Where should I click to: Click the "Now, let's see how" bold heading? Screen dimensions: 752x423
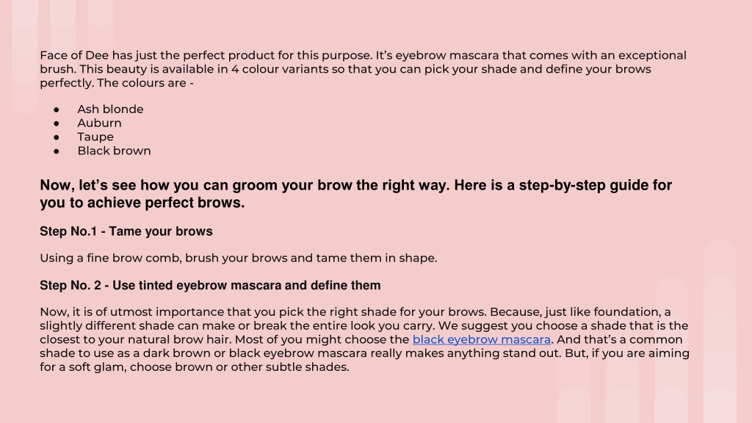356,194
